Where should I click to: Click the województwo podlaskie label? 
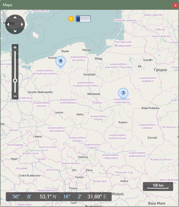click(148, 79)
